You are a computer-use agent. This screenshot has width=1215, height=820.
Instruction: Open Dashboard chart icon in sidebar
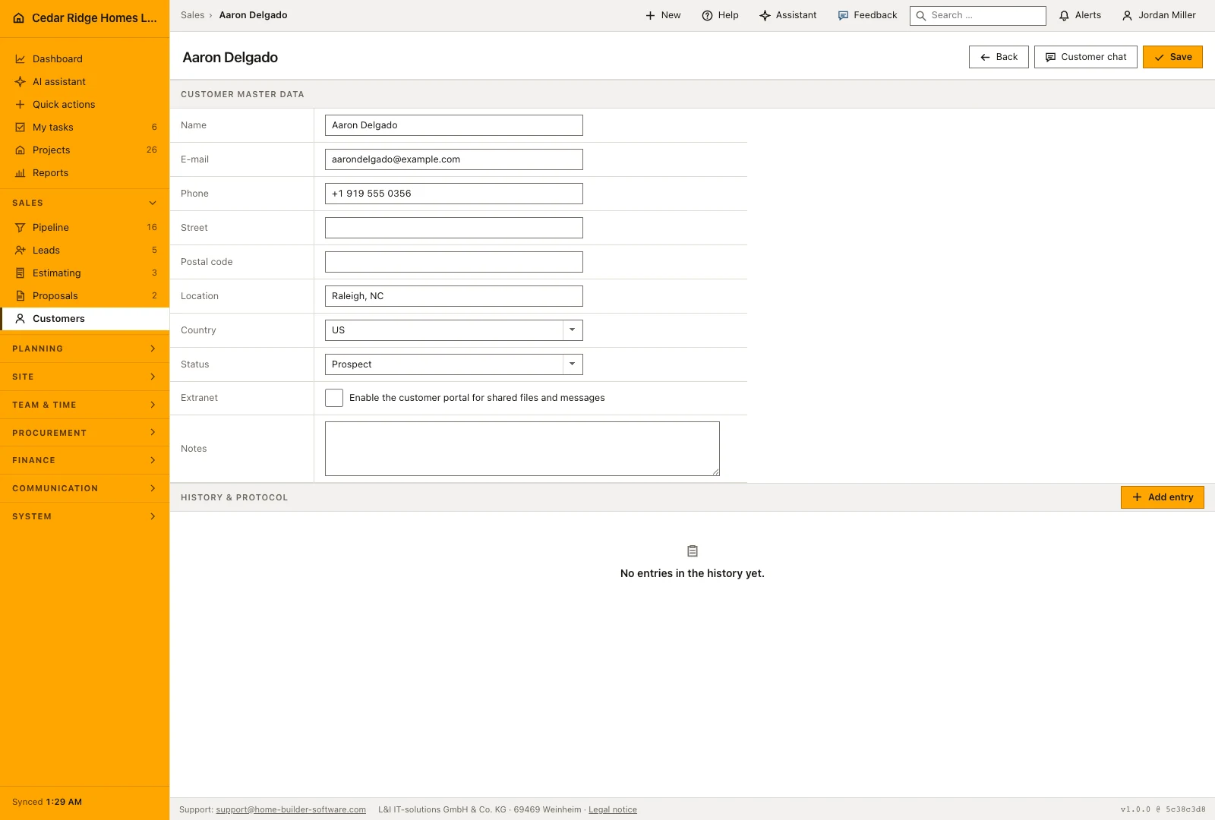21,59
